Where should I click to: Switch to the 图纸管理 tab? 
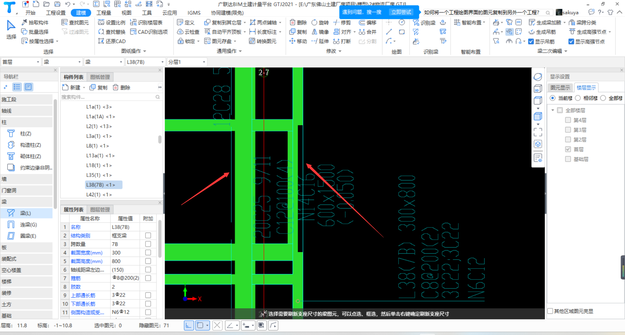pyautogui.click(x=100, y=77)
